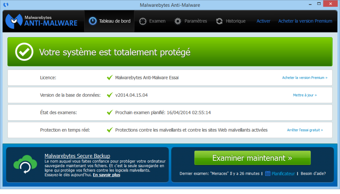Click the large white checkmark status icon
The image size is (340, 194).
24,52
